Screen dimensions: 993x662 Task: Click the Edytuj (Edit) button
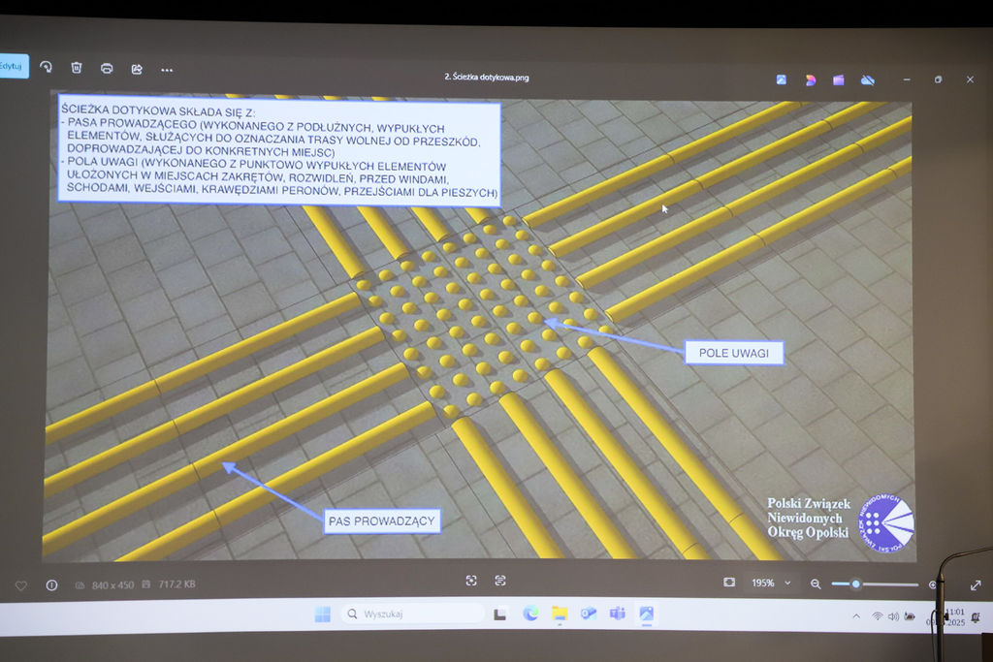13,66
